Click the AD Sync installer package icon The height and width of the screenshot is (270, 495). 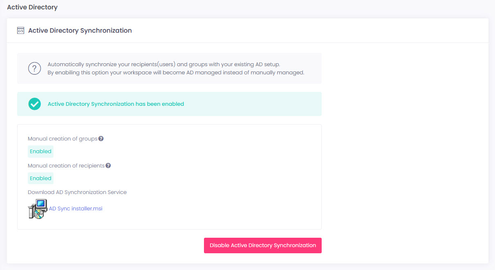[38, 209]
